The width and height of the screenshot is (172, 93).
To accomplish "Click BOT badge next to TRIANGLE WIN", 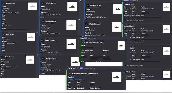I will [x=81, y=68].
